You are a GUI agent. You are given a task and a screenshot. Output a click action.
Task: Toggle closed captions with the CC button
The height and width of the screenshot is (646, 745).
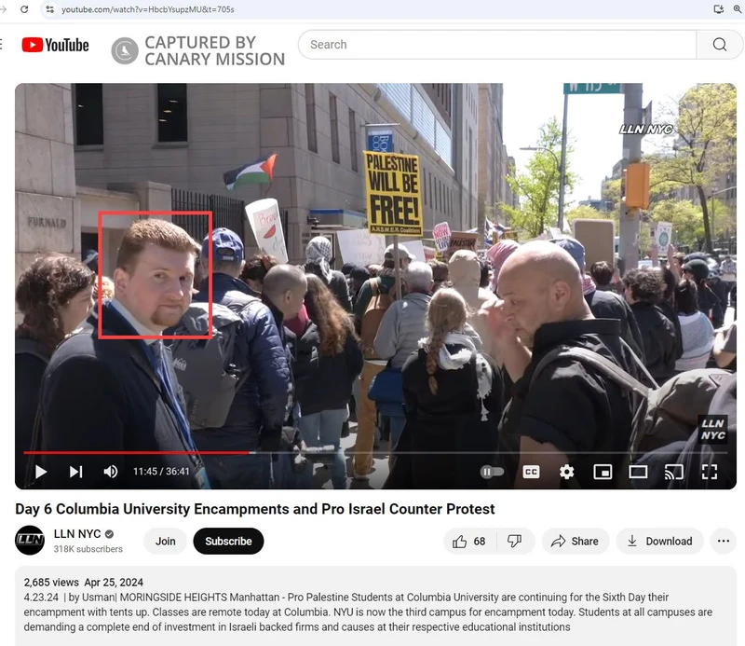pyautogui.click(x=531, y=472)
